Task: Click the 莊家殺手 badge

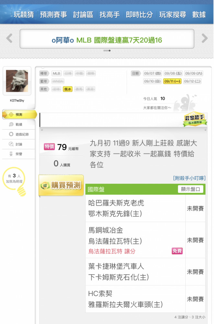Action: coord(195,119)
